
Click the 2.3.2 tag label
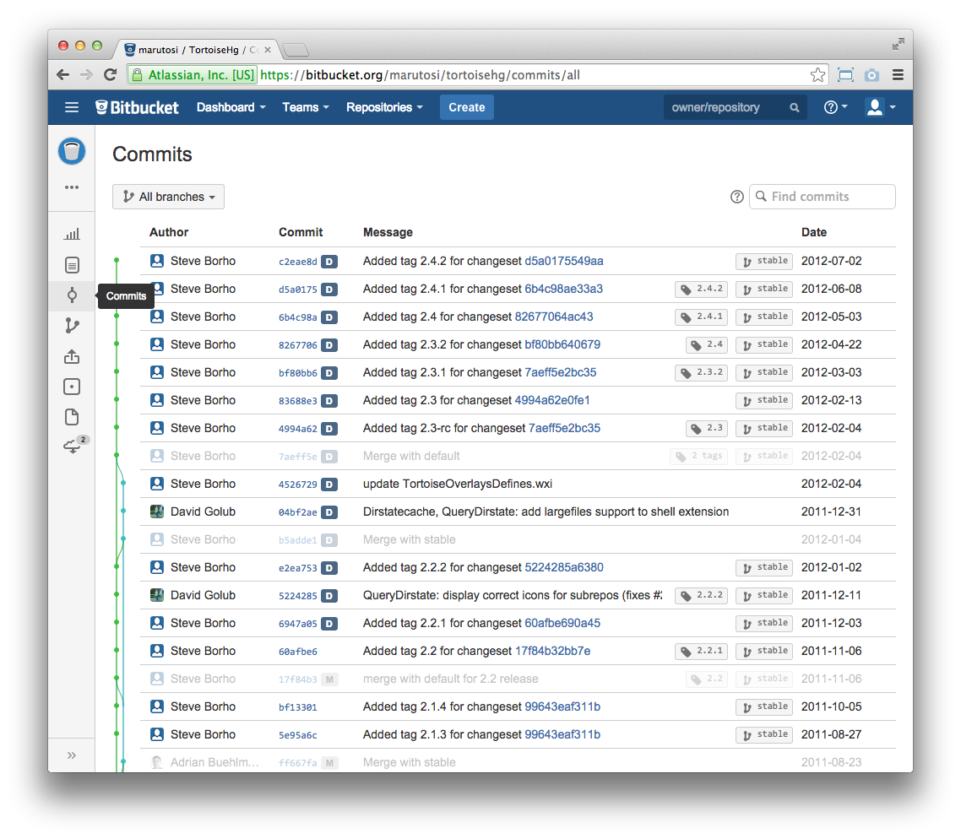pyautogui.click(x=701, y=372)
